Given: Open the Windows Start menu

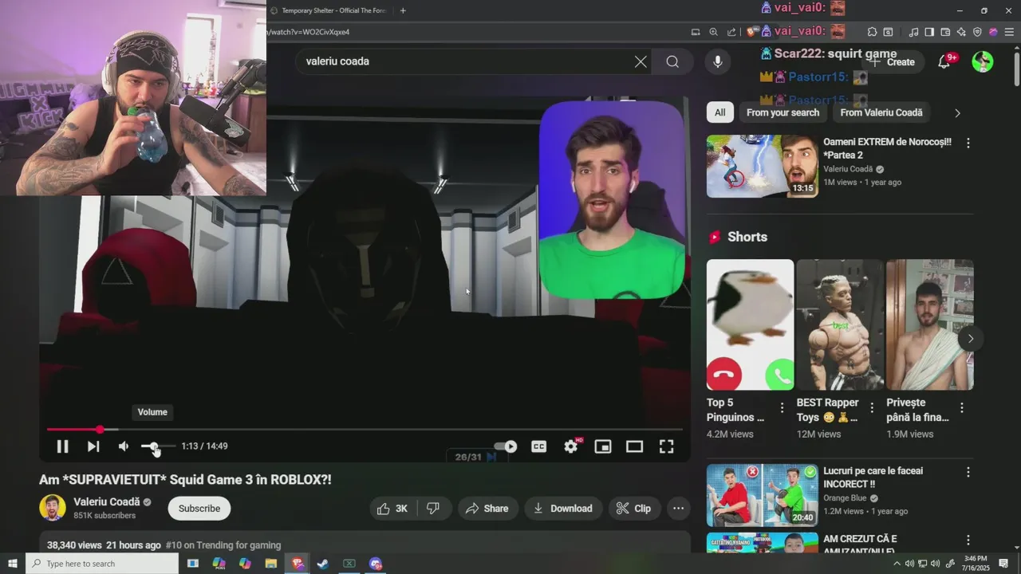Looking at the screenshot, I should [x=13, y=564].
